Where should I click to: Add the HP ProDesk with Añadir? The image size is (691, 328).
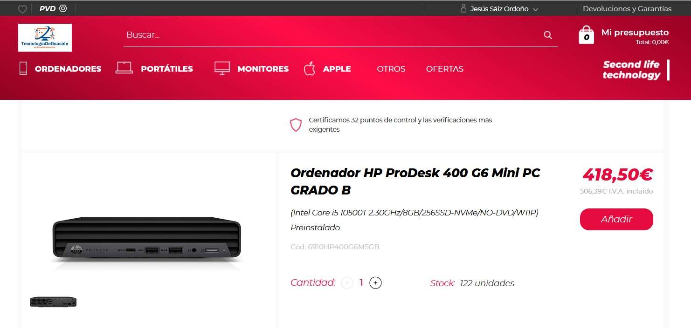tap(616, 219)
